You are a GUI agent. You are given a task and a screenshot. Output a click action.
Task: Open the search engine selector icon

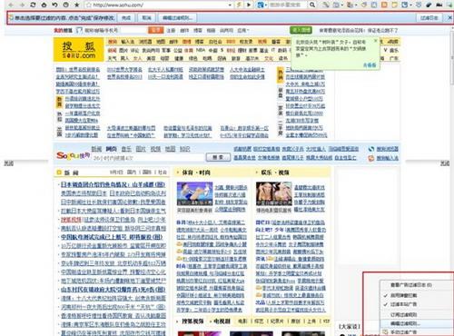tap(262, 5)
